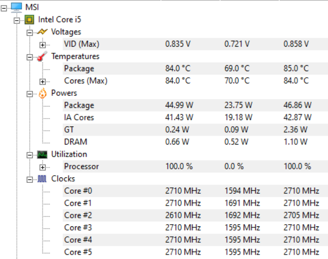Collapse the Clocks section

coord(29,178)
